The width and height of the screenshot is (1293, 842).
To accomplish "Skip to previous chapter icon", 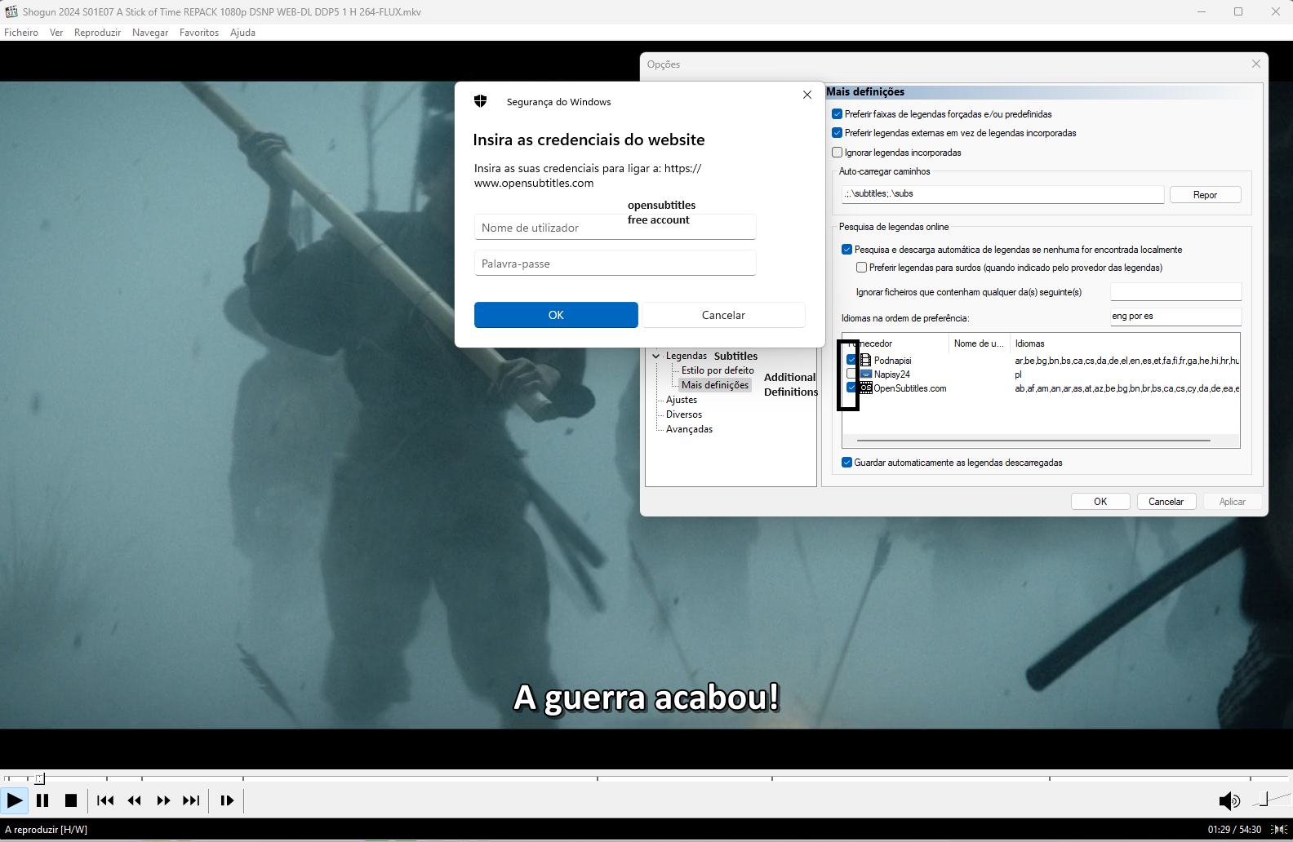I will click(105, 800).
